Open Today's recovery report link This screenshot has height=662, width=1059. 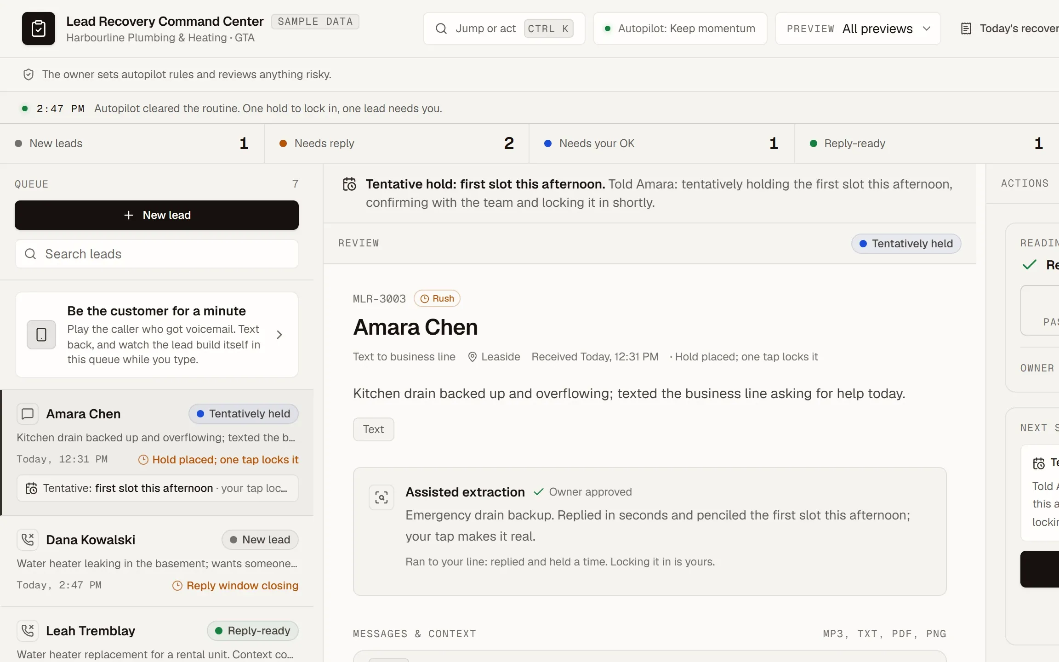click(1009, 29)
